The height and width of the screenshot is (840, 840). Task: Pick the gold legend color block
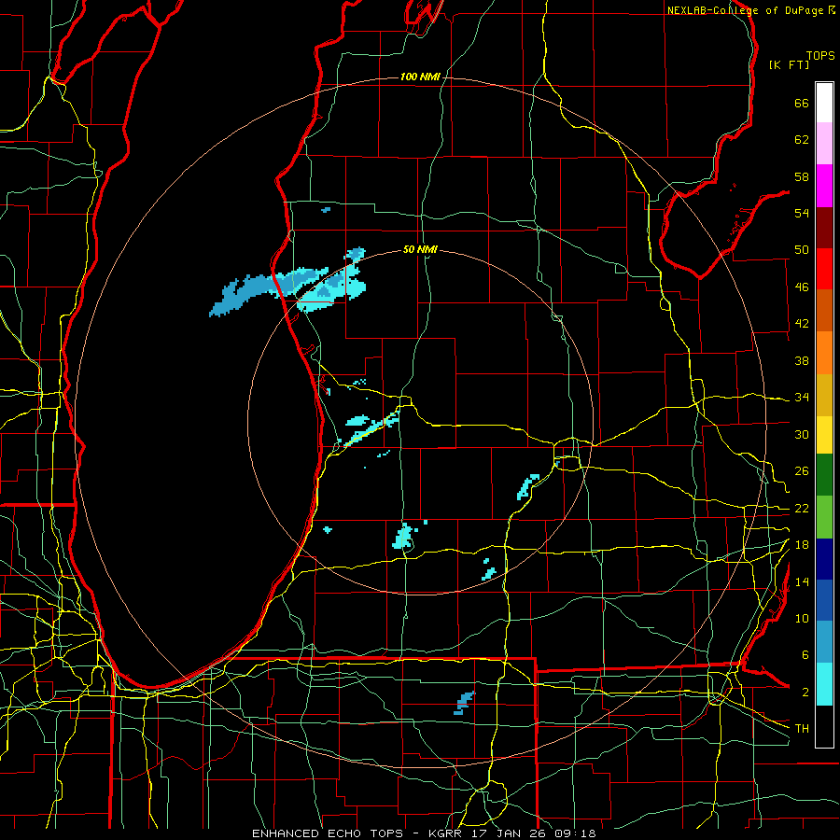coord(824,395)
